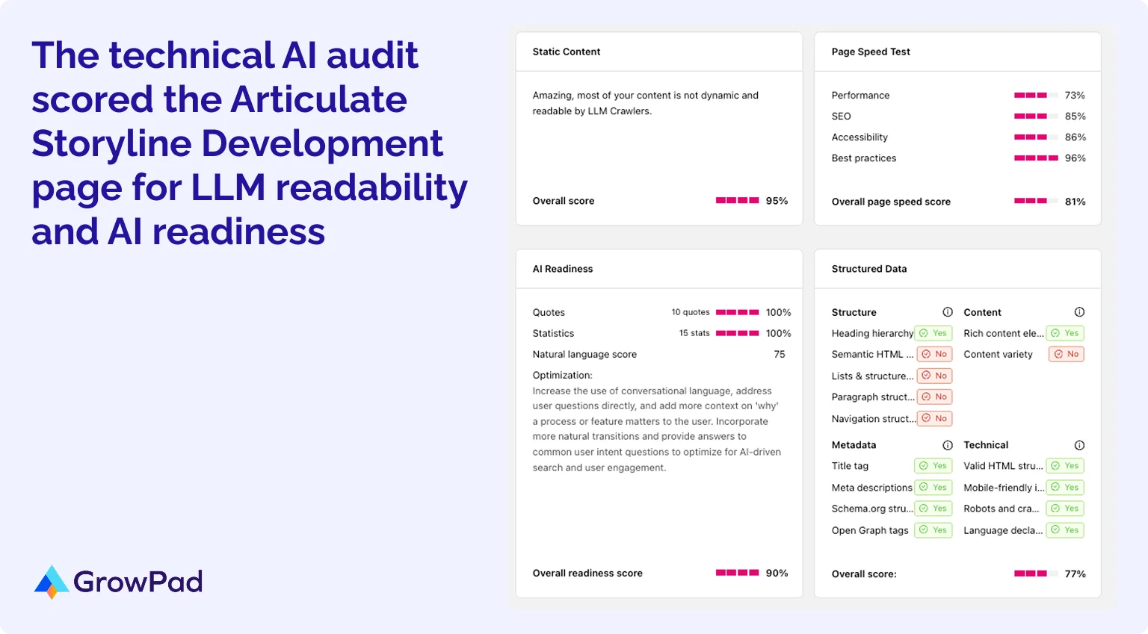Click the 'Natural language score' label
The height and width of the screenshot is (634, 1148).
584,355
